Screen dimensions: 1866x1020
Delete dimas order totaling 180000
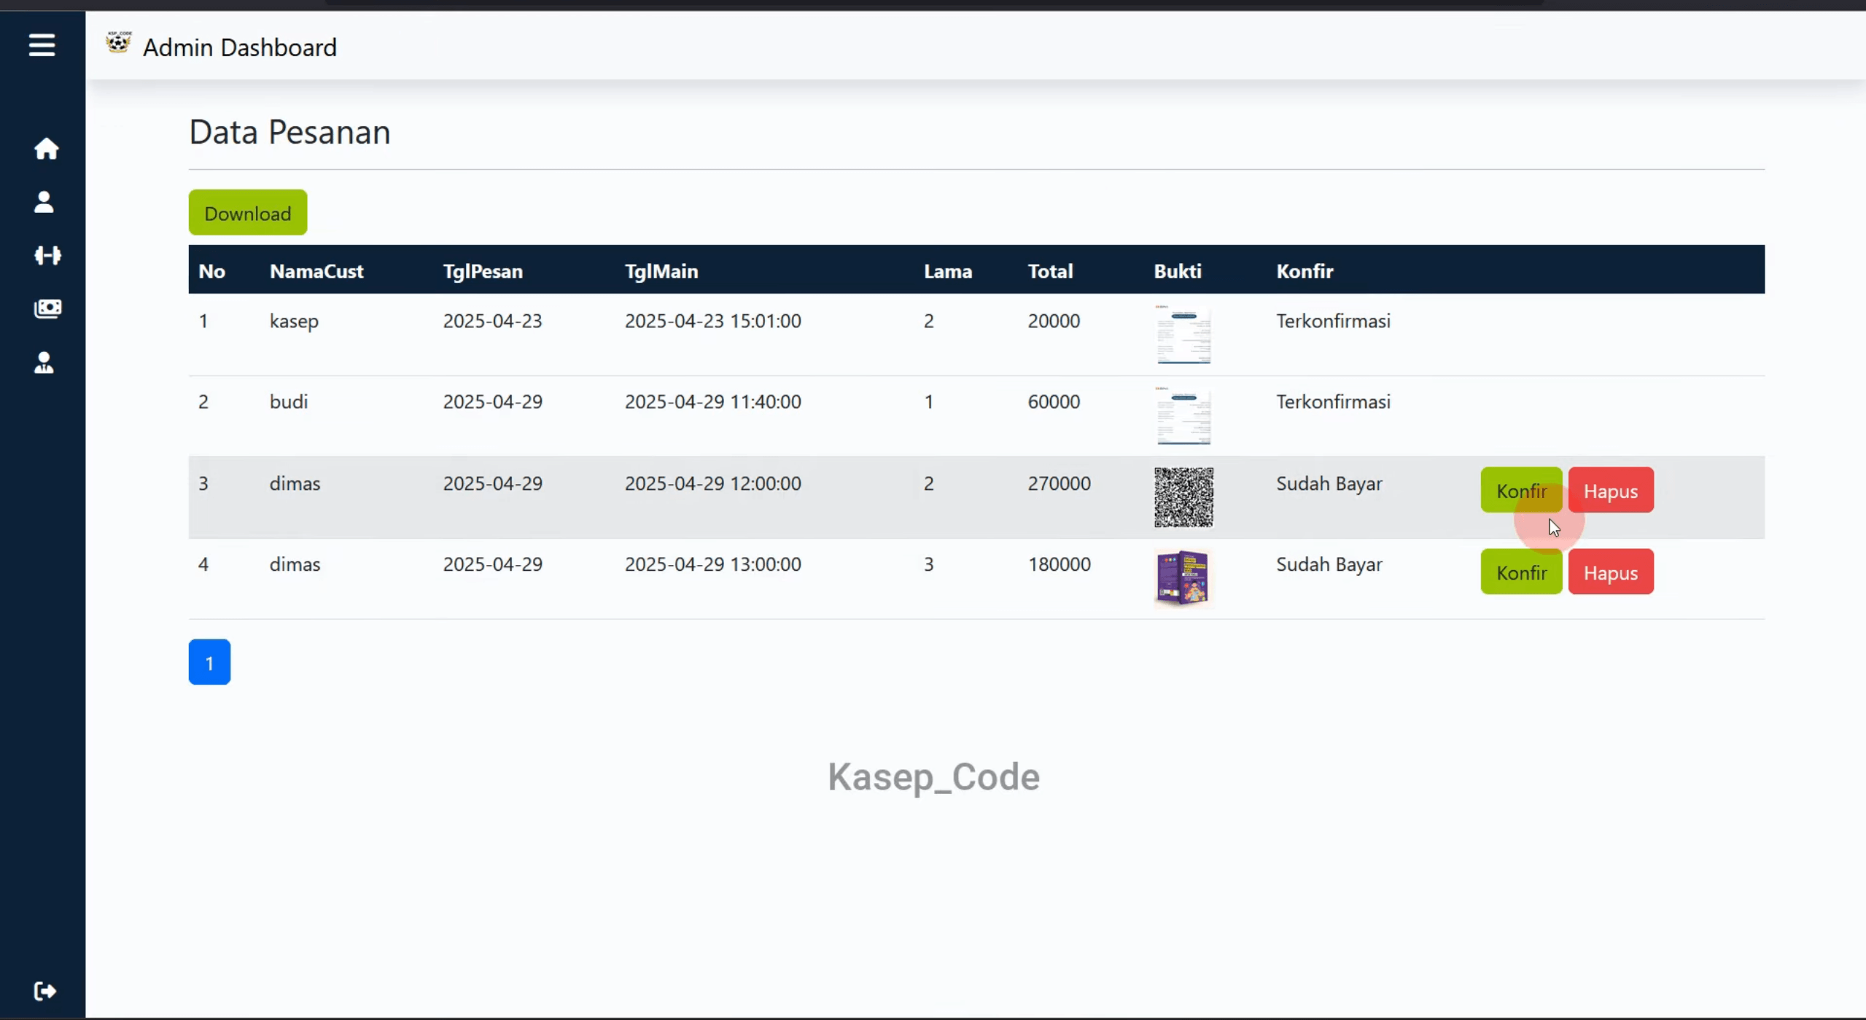click(x=1611, y=572)
